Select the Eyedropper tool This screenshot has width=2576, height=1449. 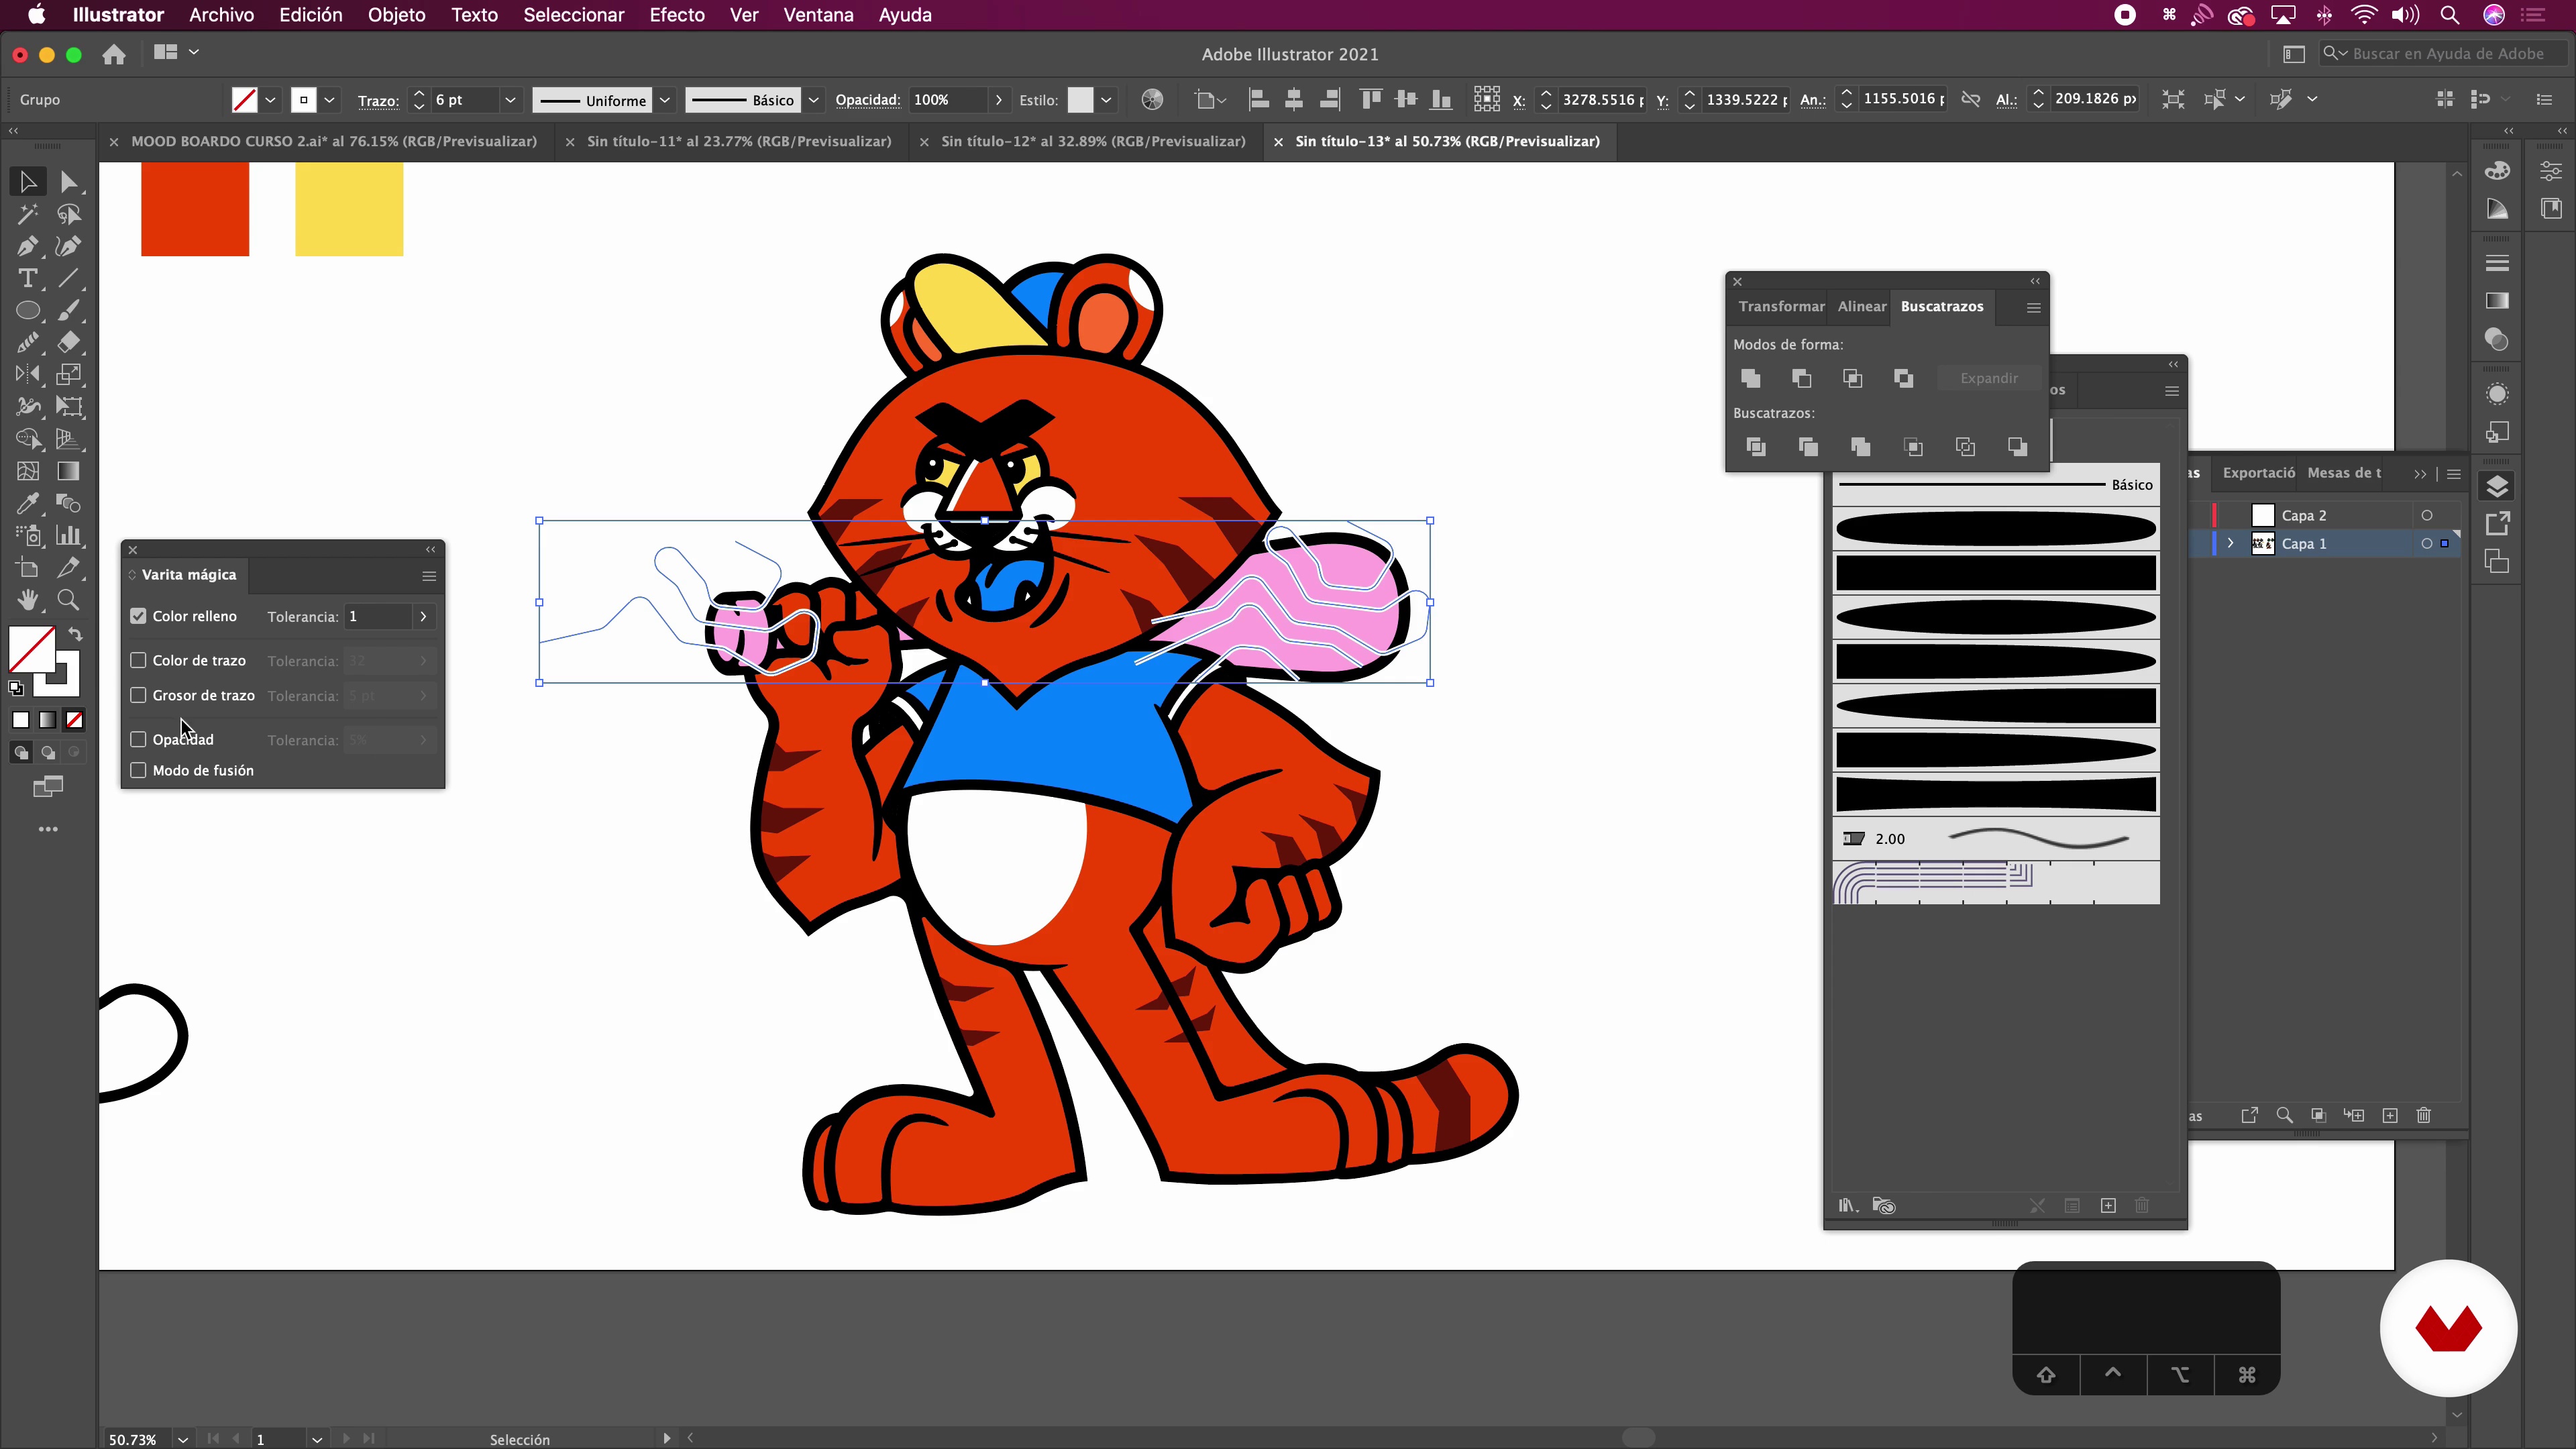[27, 503]
